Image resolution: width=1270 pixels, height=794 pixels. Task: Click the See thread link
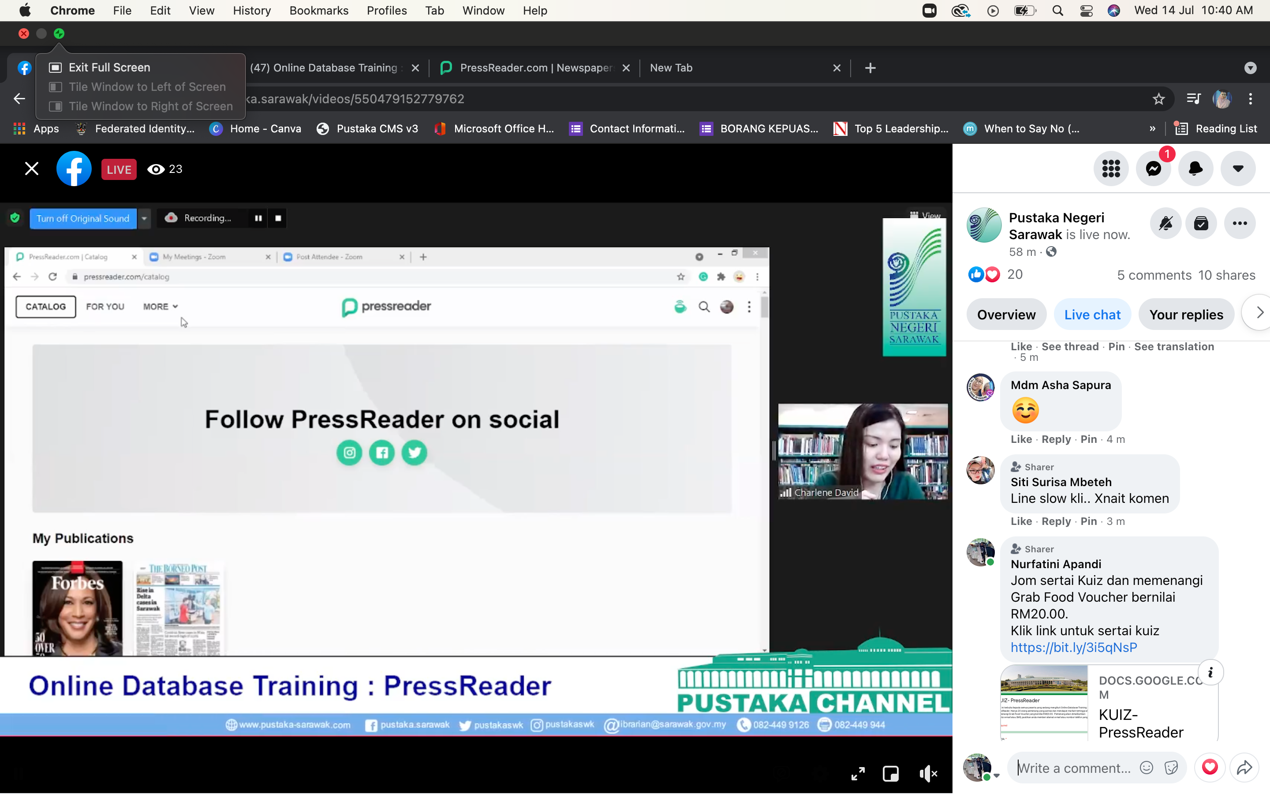tap(1070, 347)
